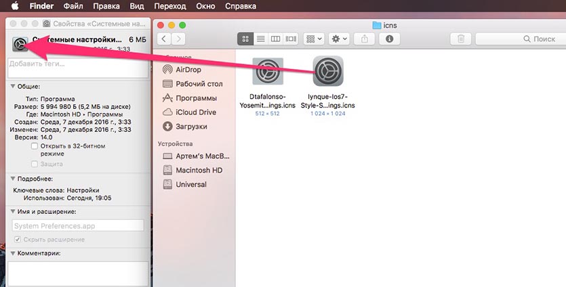The height and width of the screenshot is (287, 566).
Task: Select Macintosh HD in sidebar
Action: click(x=193, y=170)
